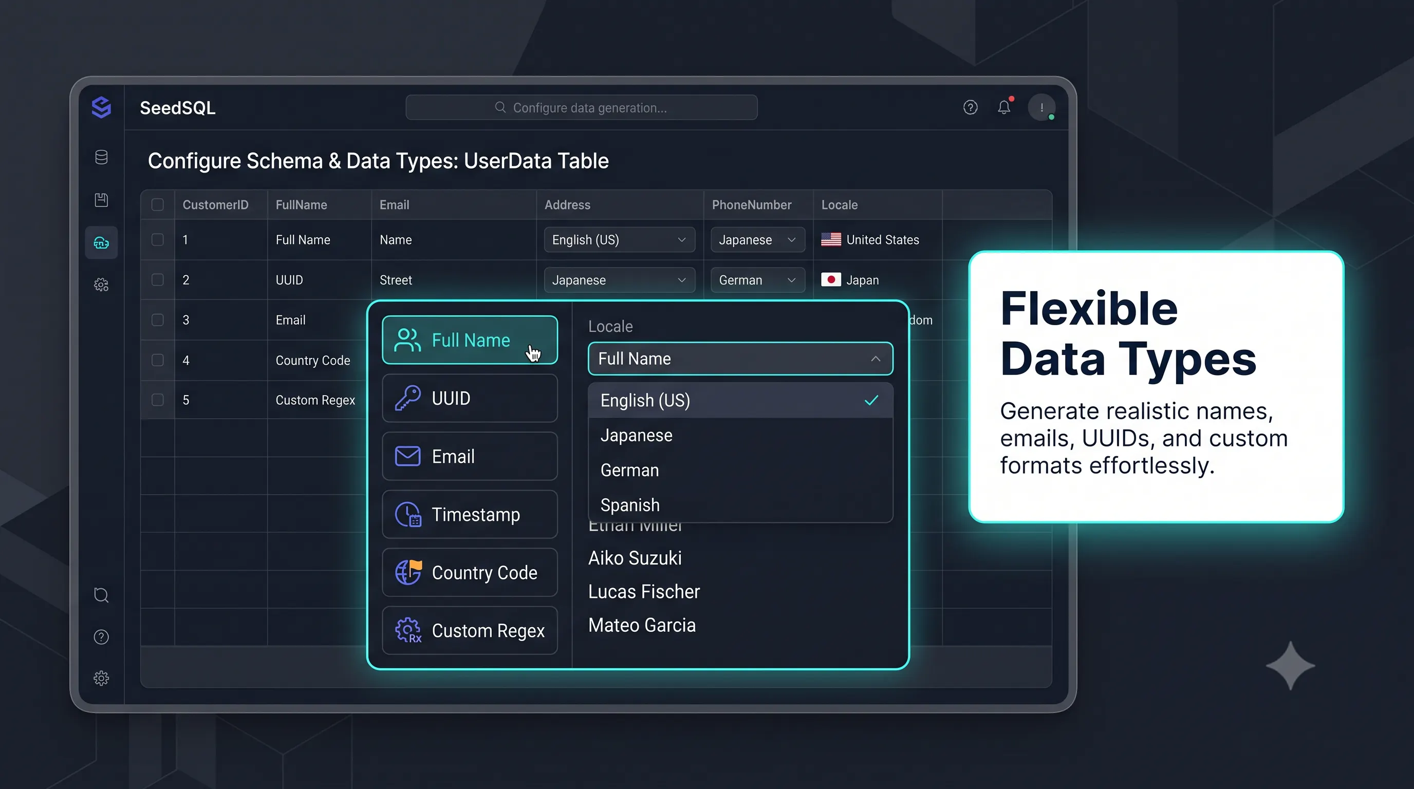Toggle the select-all header checkbox

(x=158, y=204)
